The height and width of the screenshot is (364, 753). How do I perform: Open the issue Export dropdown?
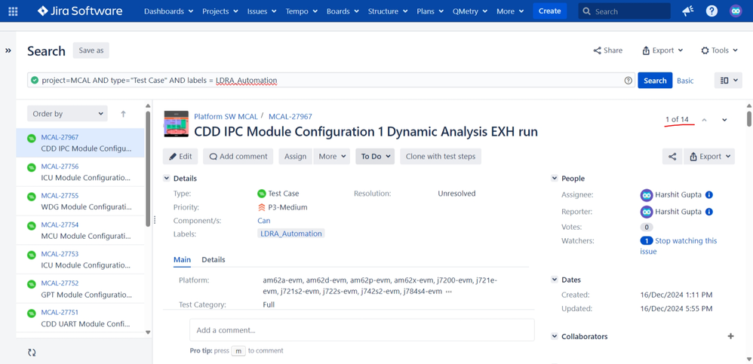click(709, 156)
